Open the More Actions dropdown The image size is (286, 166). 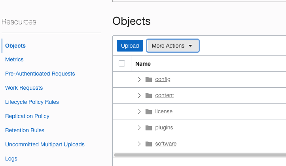(x=172, y=46)
